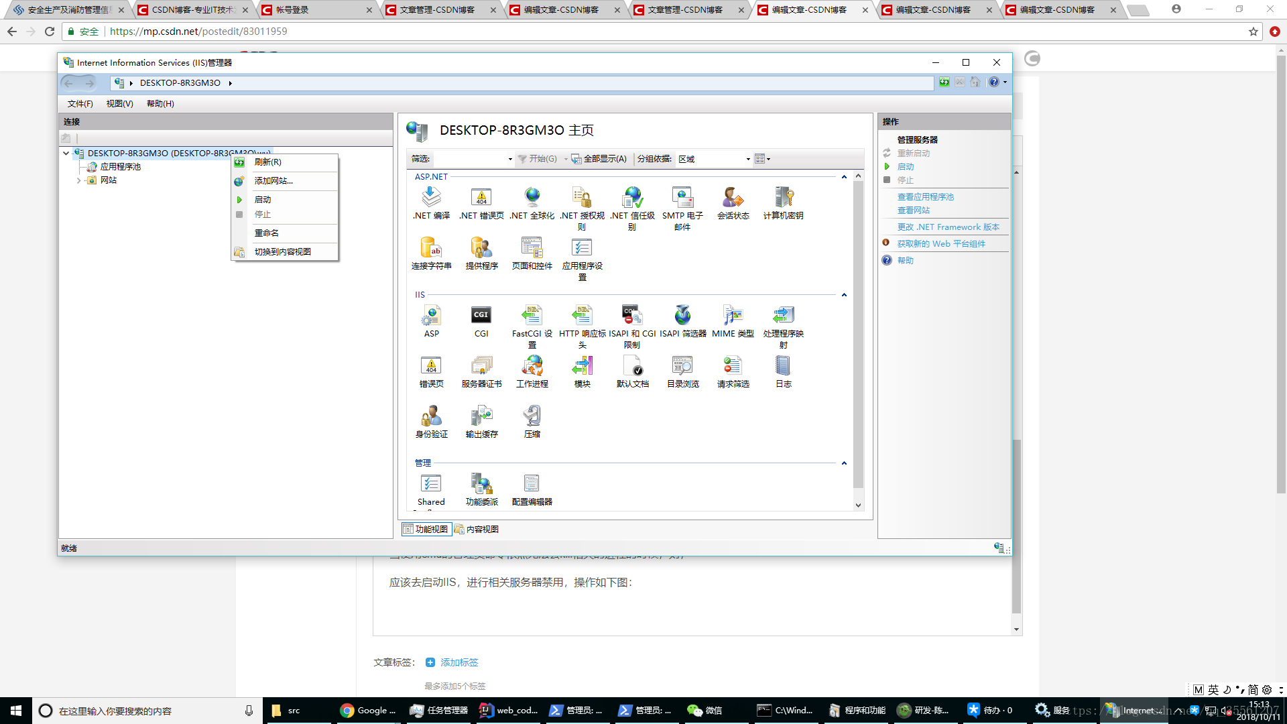
Task: Collapse the ASP.NET group section
Action: click(844, 177)
